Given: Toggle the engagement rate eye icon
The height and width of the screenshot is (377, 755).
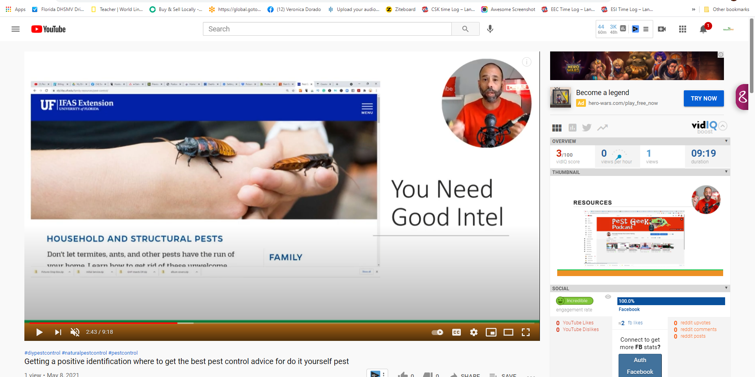Looking at the screenshot, I should coord(608,297).
